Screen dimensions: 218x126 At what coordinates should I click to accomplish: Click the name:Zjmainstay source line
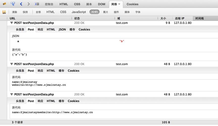tap(25, 82)
